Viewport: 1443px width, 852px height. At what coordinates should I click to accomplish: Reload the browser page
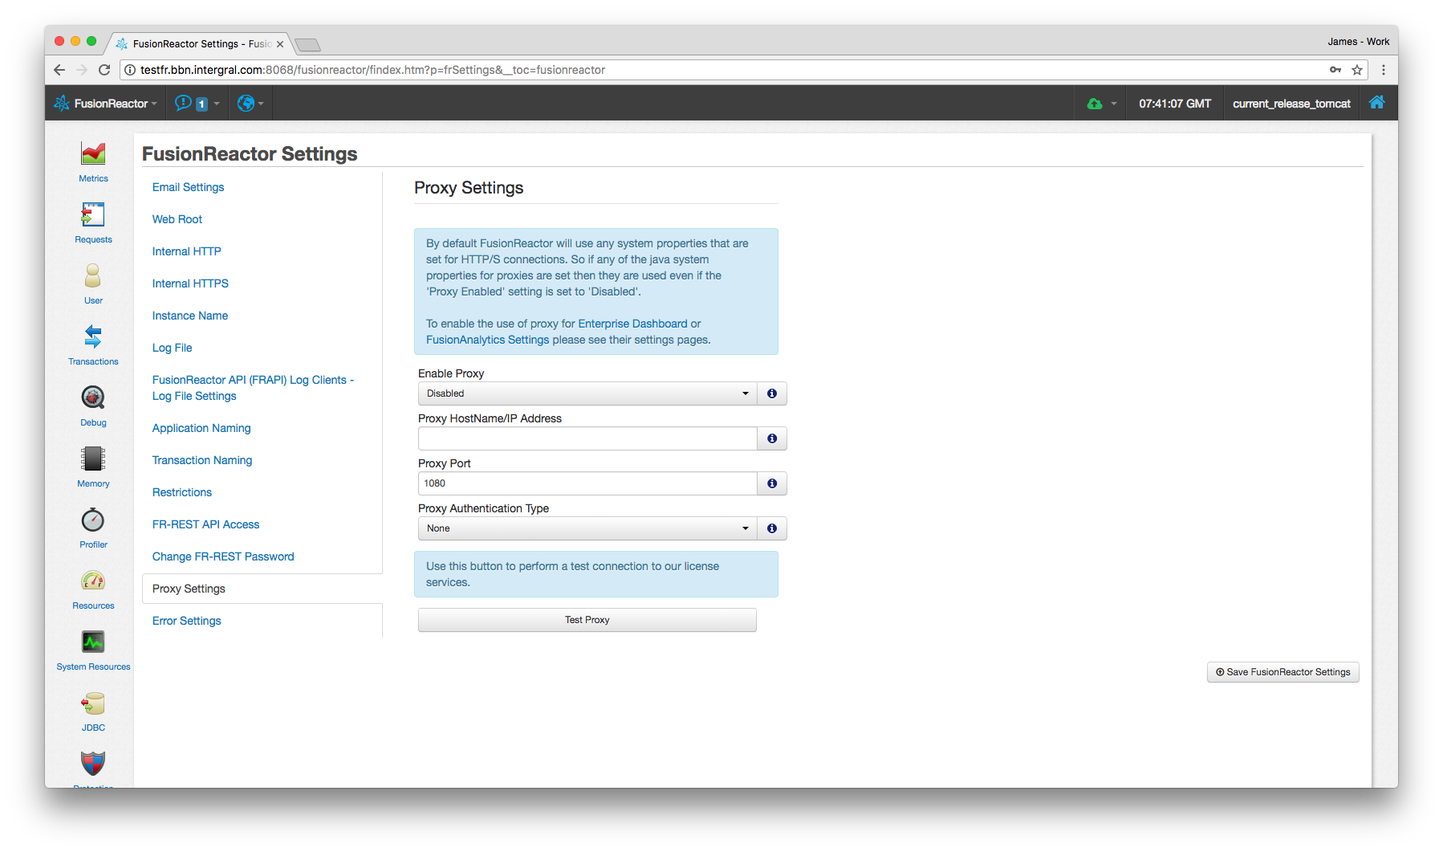click(104, 70)
